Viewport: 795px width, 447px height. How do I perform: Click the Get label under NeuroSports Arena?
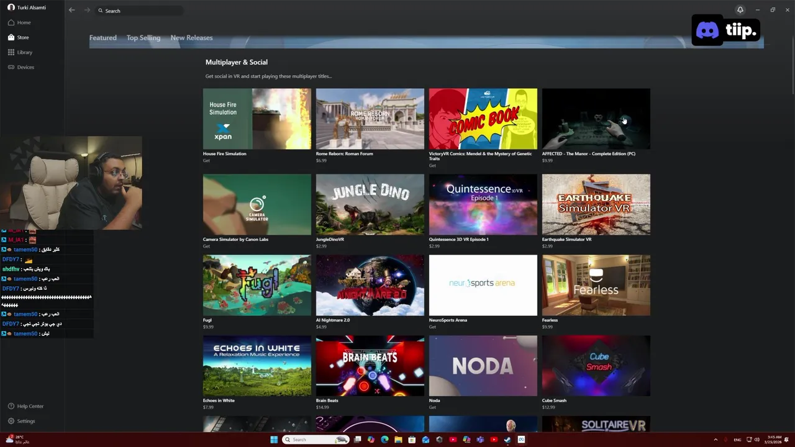432,327
